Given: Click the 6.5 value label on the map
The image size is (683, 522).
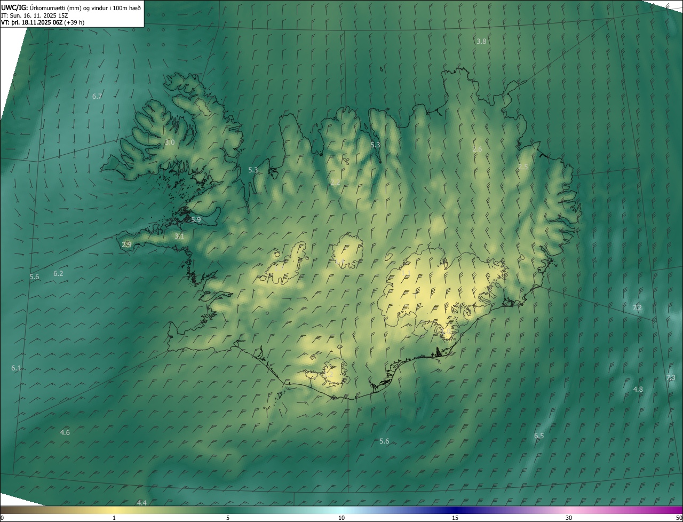Looking at the screenshot, I should [x=539, y=436].
